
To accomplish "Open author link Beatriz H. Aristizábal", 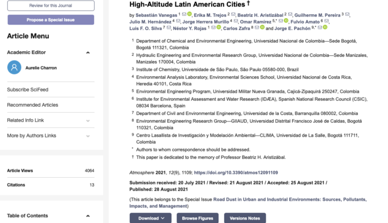I will click(x=260, y=15).
